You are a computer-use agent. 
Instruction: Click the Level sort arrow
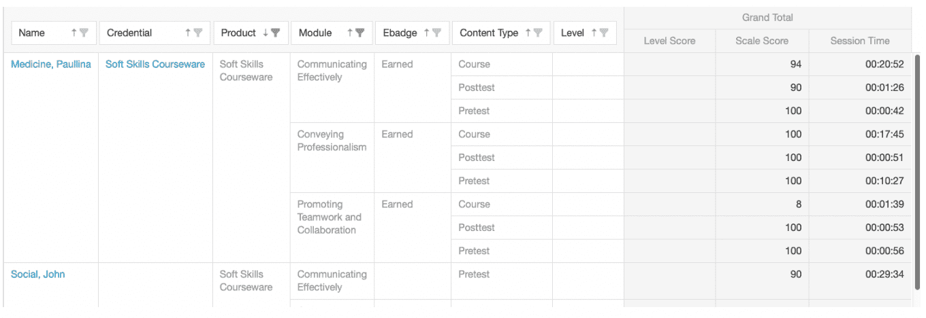point(594,33)
